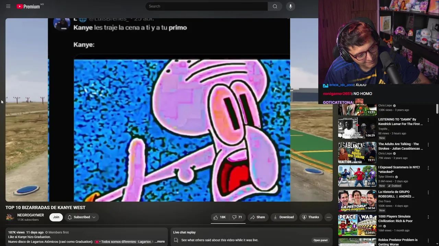Click the Search input field

pyautogui.click(x=207, y=6)
